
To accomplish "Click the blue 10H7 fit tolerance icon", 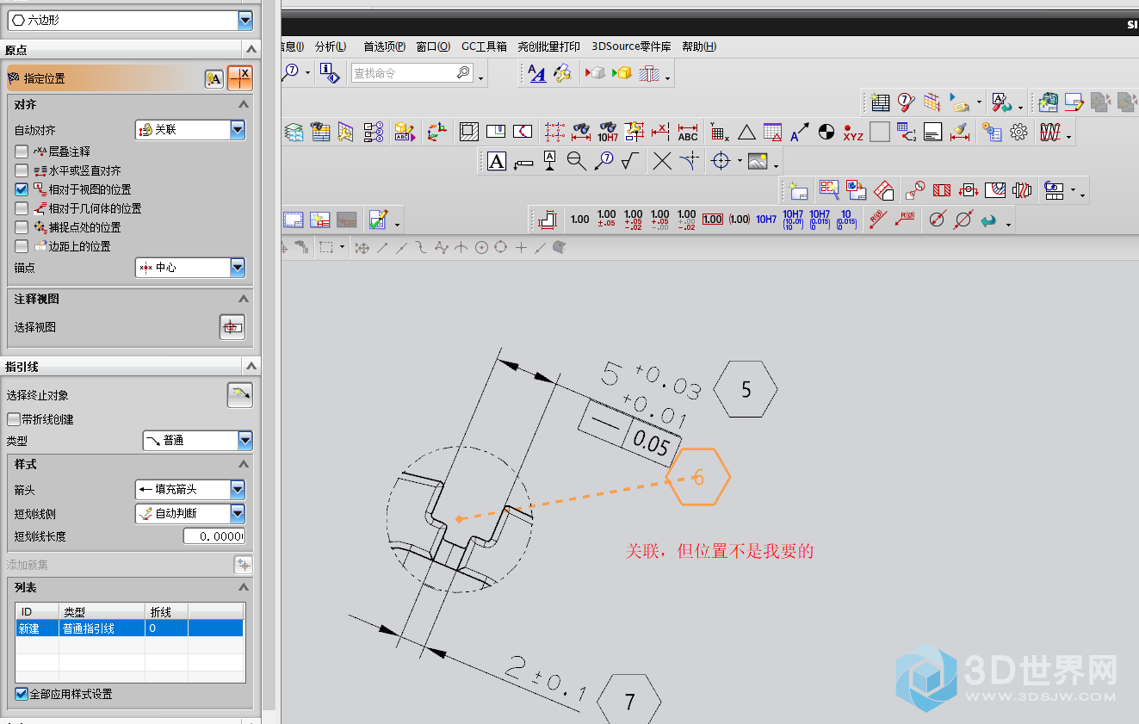I will click(766, 220).
